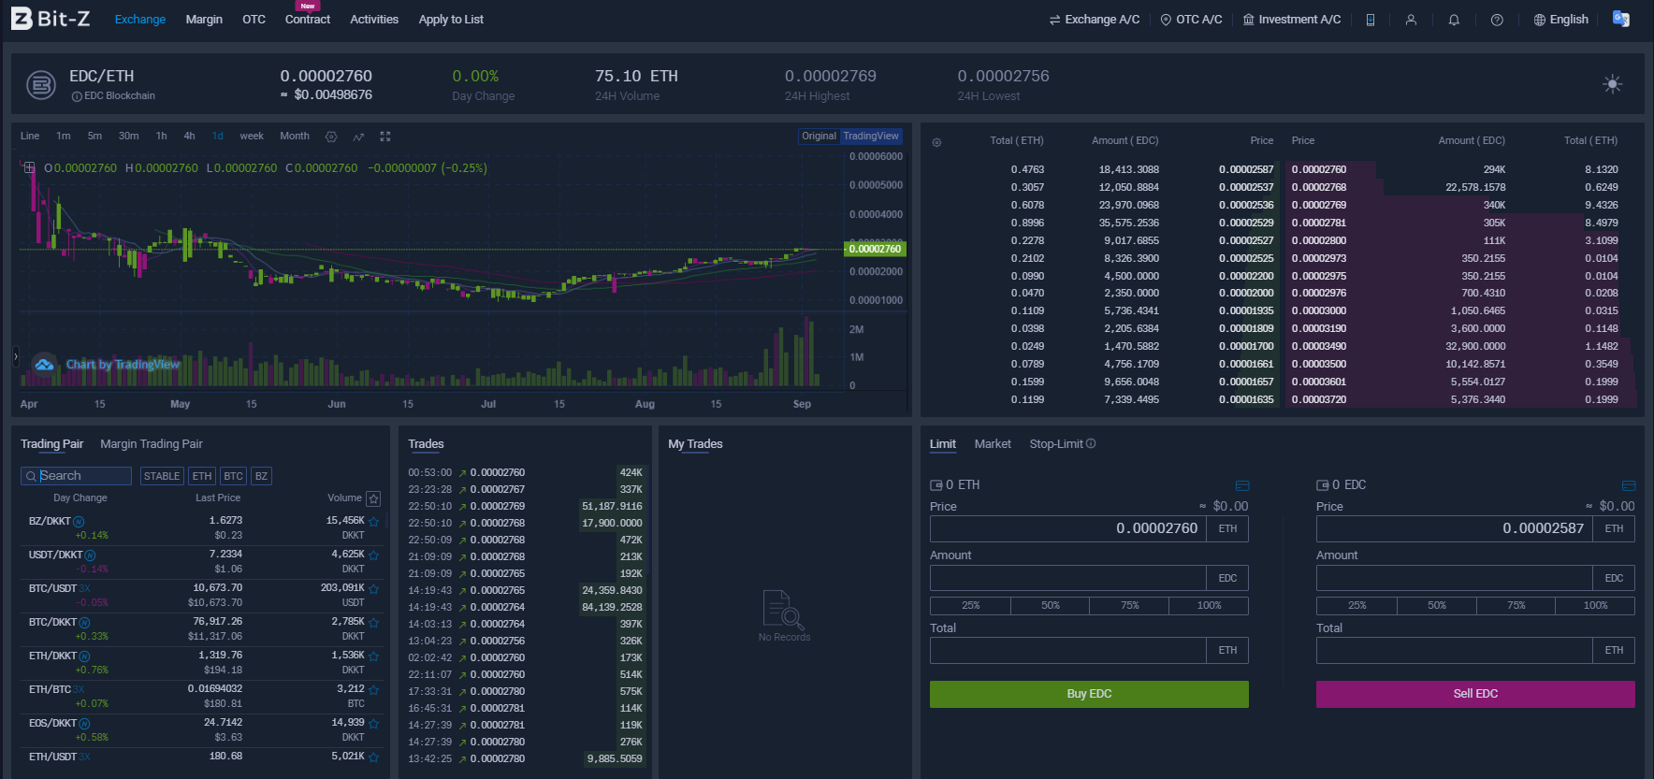
Task: Select the Stop-Limit order tab
Action: coord(1056,444)
